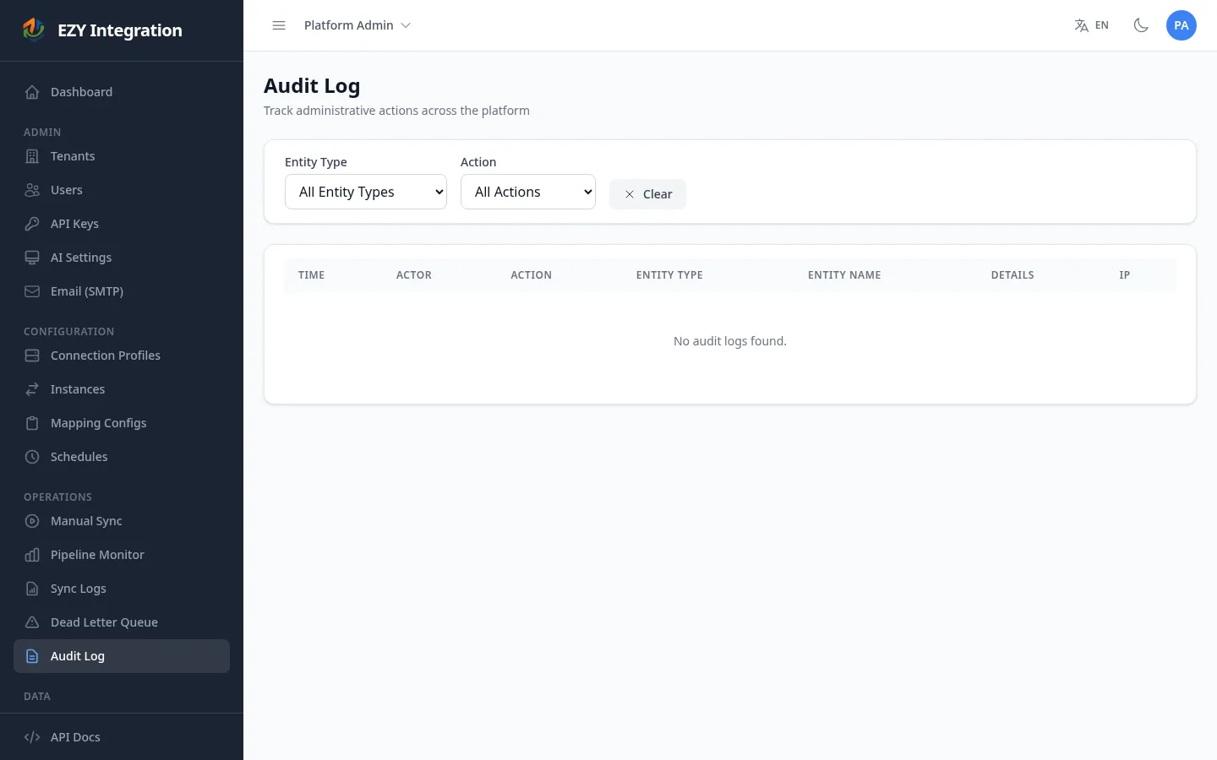Viewport: 1217px width, 760px height.
Task: Open the All Actions dropdown
Action: click(528, 192)
